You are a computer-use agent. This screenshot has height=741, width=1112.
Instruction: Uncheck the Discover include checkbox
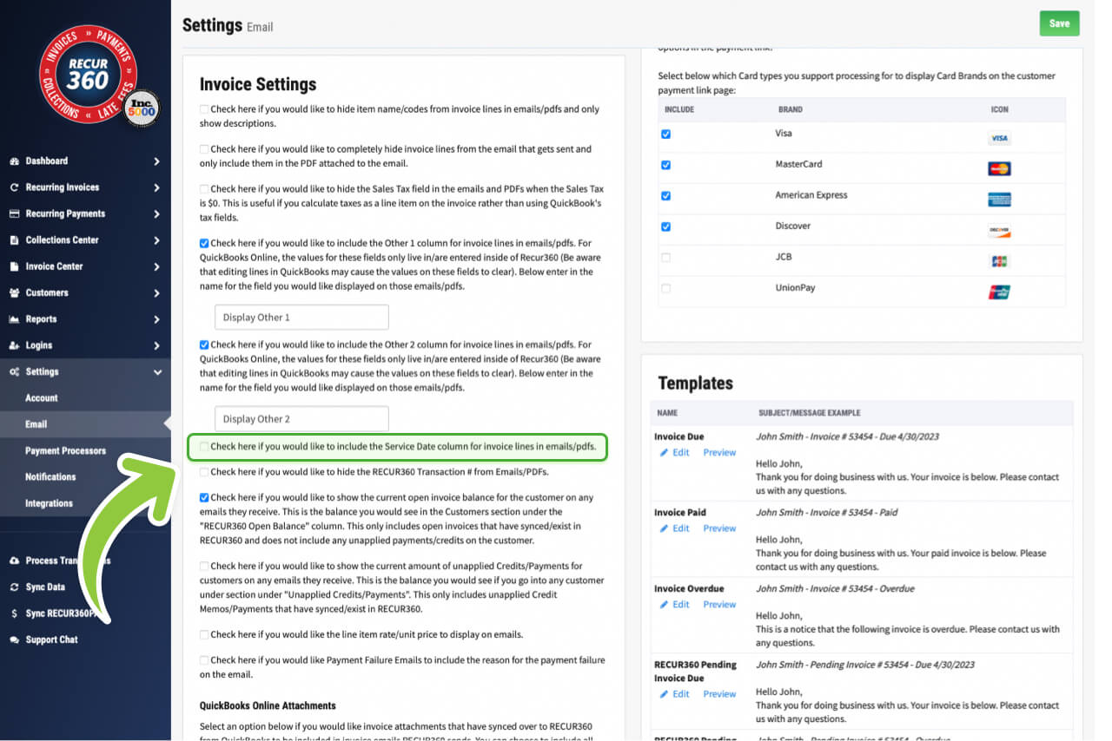665,226
